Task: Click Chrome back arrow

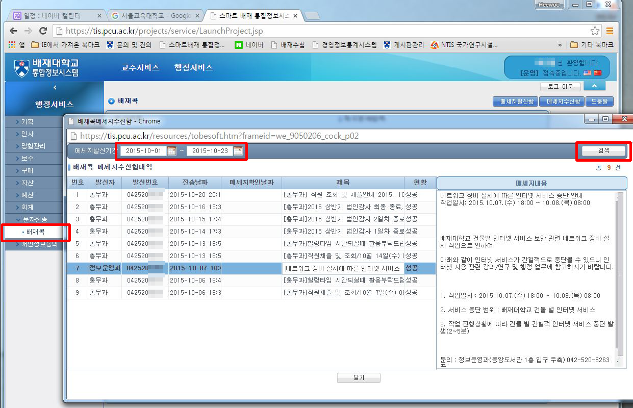Action: tap(14, 31)
